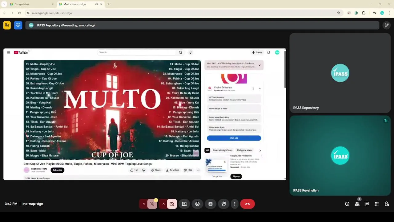View site information icon in address bar
Image resolution: width=394 pixels, height=222 pixels.
[x=28, y=13]
